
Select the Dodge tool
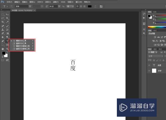pyautogui.click(x=7, y=37)
